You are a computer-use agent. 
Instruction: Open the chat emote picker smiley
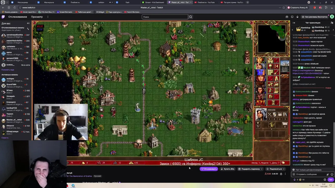[332, 174]
